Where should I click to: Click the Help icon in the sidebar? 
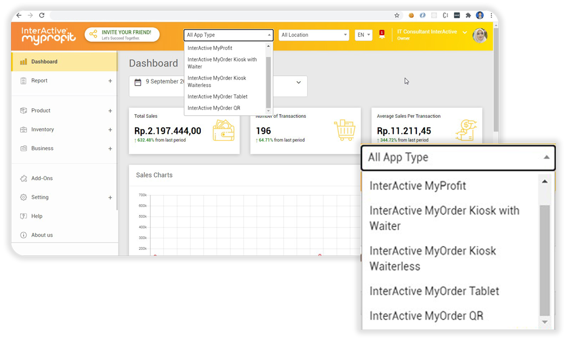[24, 216]
